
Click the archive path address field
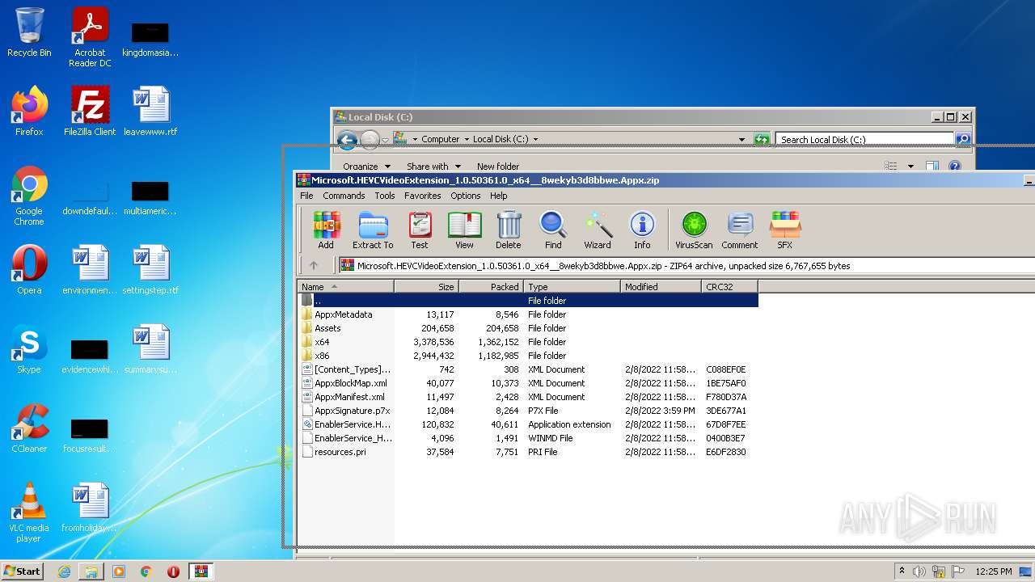[x=686, y=265]
